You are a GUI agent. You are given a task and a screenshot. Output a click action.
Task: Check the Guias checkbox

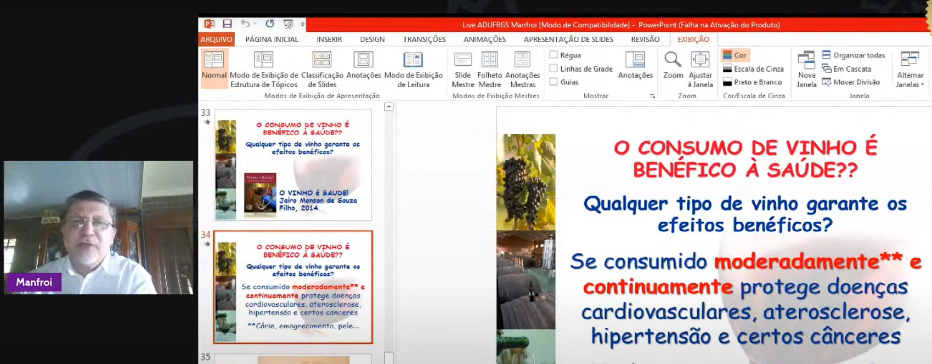[554, 82]
